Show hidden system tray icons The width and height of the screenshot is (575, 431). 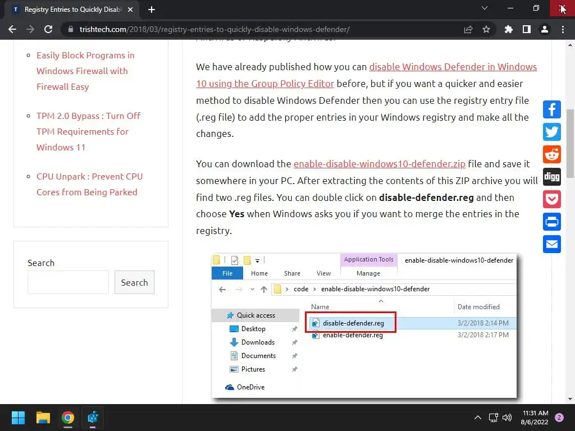pos(478,418)
